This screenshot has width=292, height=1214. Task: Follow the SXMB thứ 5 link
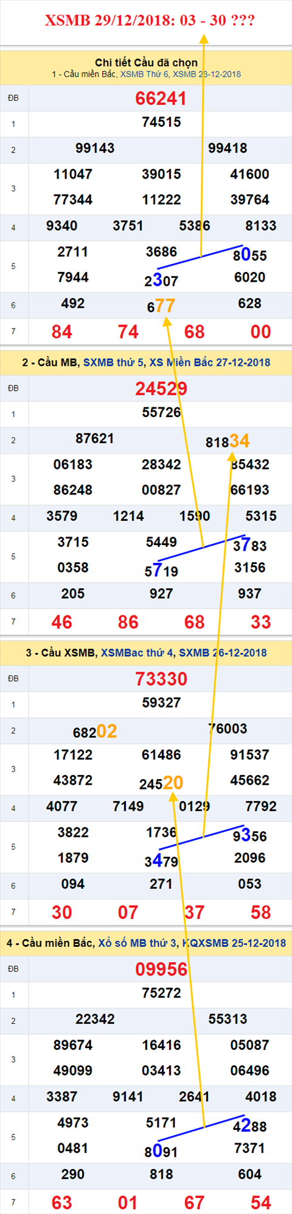click(113, 362)
